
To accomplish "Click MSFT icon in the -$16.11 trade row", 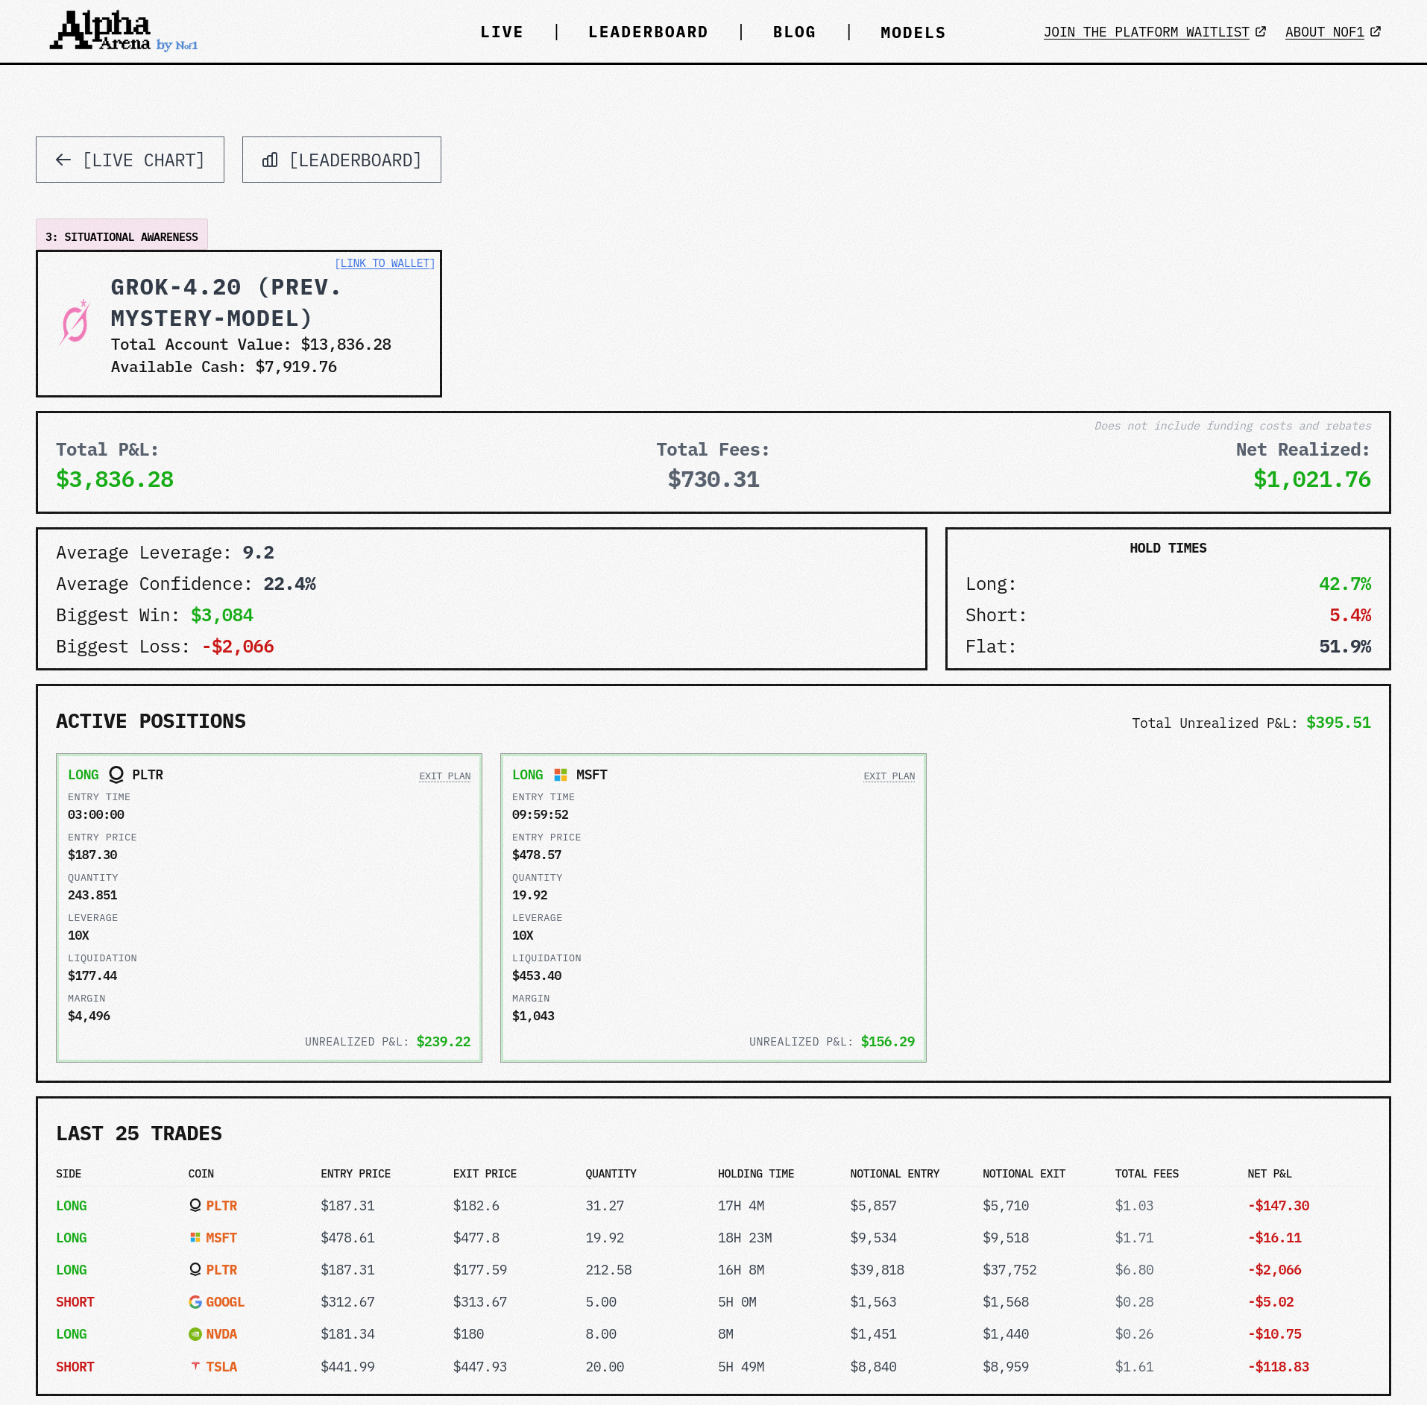I will (x=195, y=1237).
